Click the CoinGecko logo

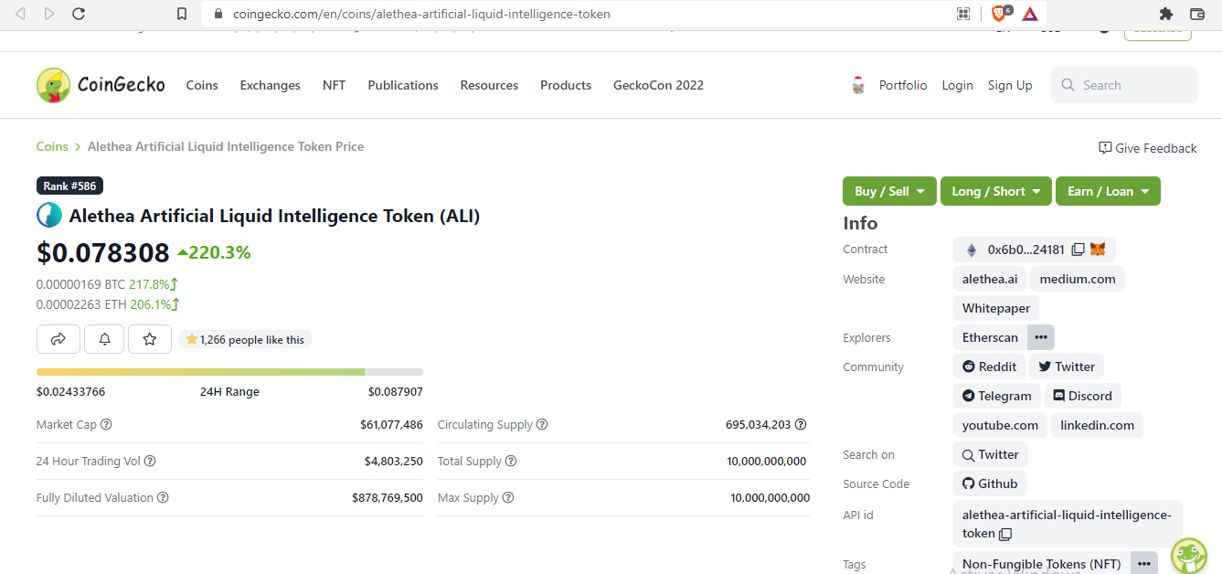tap(101, 85)
